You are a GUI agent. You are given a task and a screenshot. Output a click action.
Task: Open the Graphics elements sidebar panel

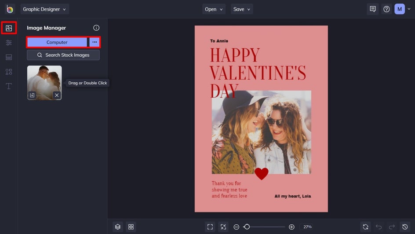tap(9, 72)
